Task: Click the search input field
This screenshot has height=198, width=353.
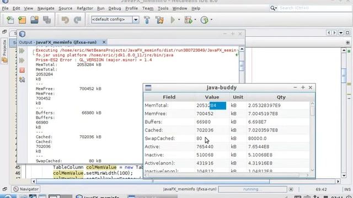Action: pos(315,8)
